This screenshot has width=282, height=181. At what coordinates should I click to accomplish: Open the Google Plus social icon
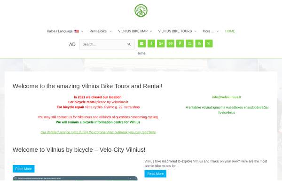161,43
